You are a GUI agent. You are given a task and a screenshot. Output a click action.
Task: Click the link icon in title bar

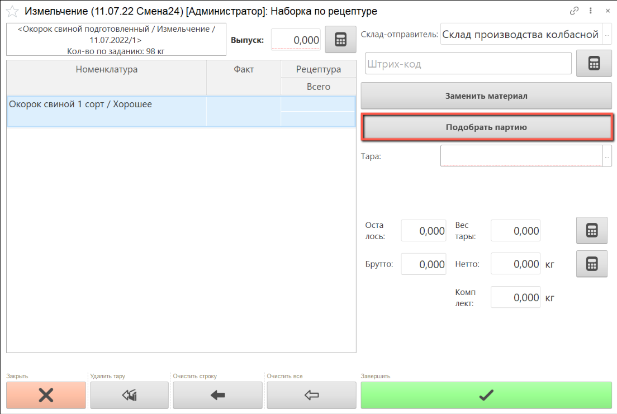click(574, 11)
